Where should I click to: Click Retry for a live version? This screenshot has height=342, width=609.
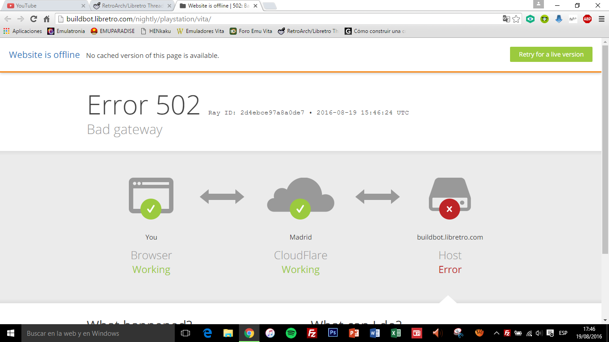click(551, 54)
